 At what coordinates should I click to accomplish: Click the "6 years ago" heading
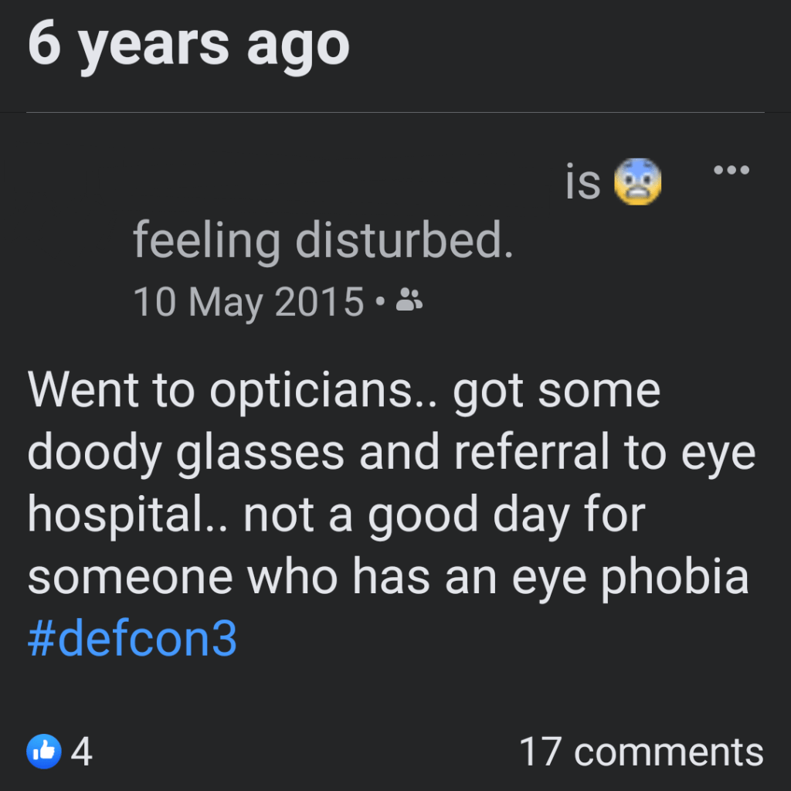tap(188, 43)
